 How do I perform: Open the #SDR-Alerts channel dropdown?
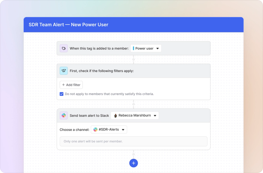(x=109, y=130)
